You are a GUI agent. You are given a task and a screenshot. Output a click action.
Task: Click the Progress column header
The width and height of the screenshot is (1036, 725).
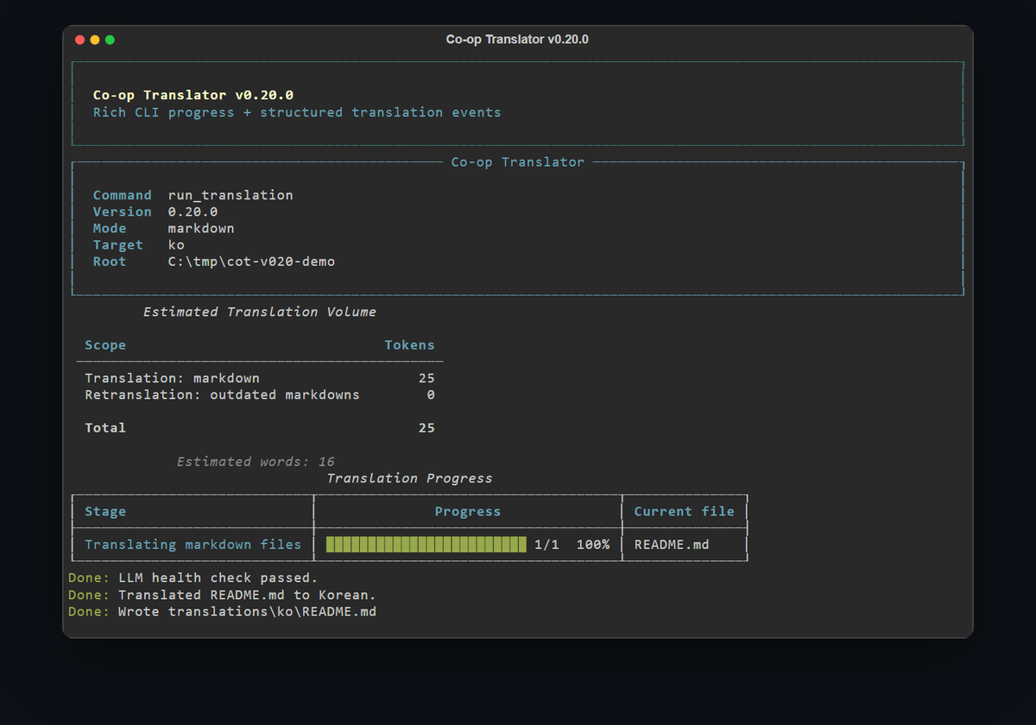click(468, 511)
